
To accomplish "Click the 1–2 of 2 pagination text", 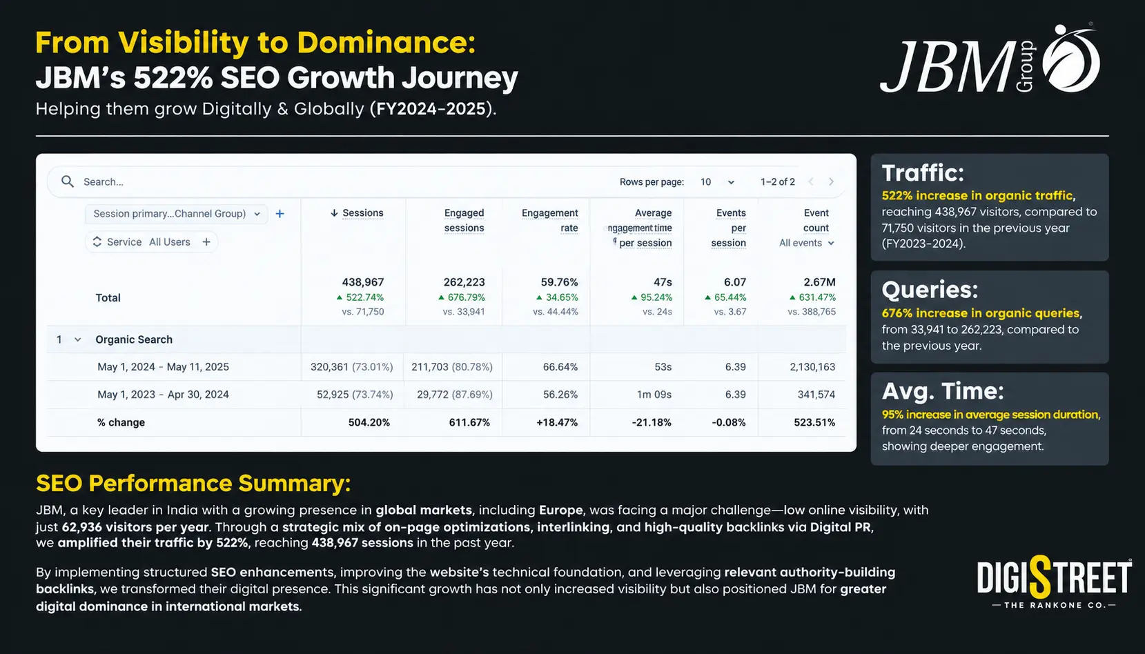I will (778, 182).
